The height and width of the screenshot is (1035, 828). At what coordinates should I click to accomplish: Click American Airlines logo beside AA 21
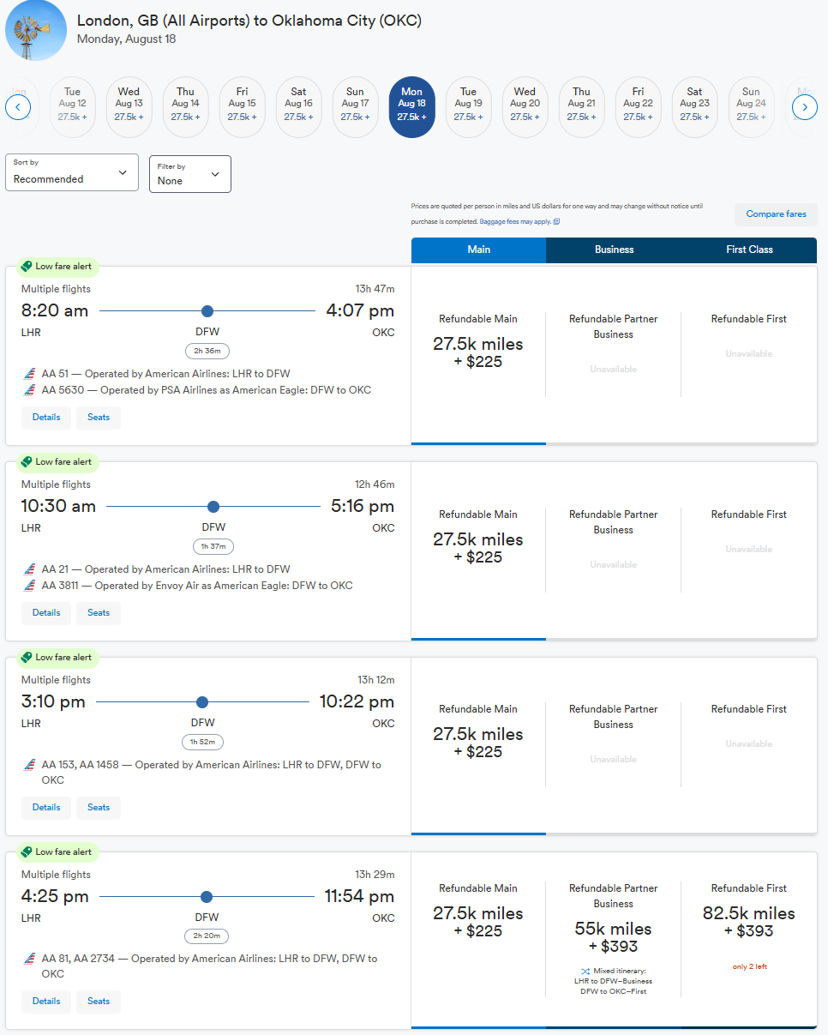tap(30, 569)
